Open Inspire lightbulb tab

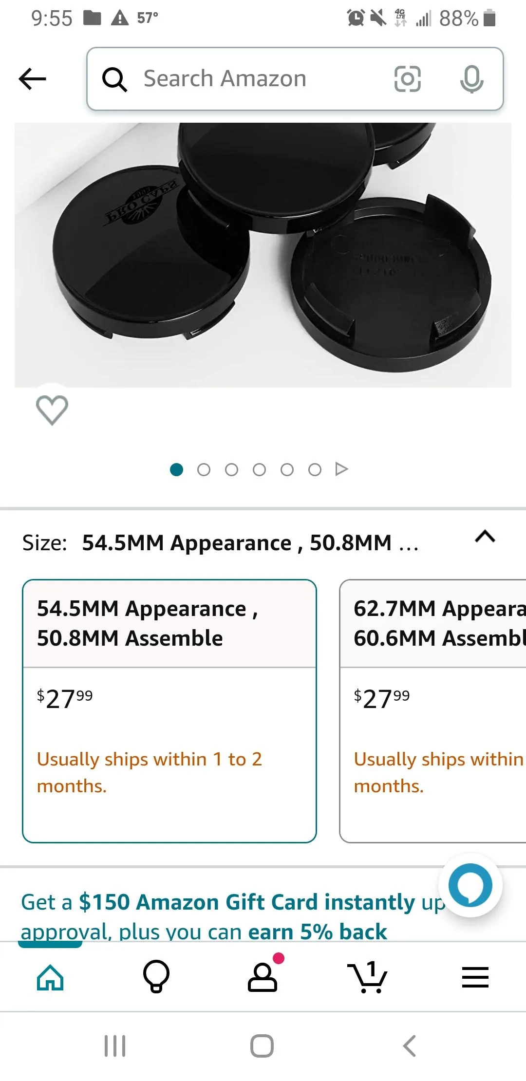click(x=156, y=976)
